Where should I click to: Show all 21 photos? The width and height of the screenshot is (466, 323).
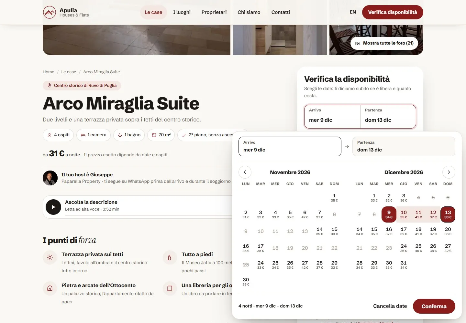[384, 43]
